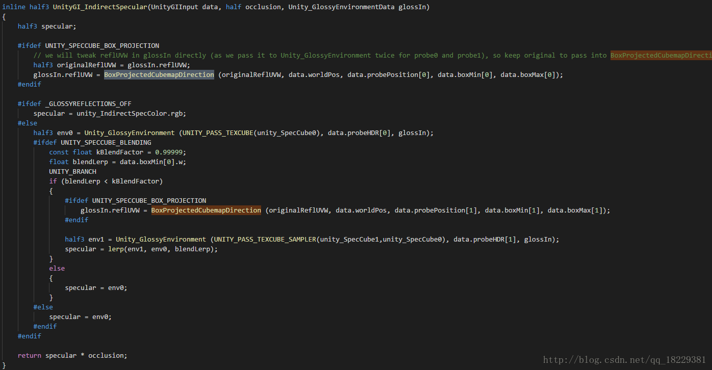Click the UNITY_SPECCUBE_BLENDING macro name
This screenshot has width=712, height=370.
pos(106,143)
